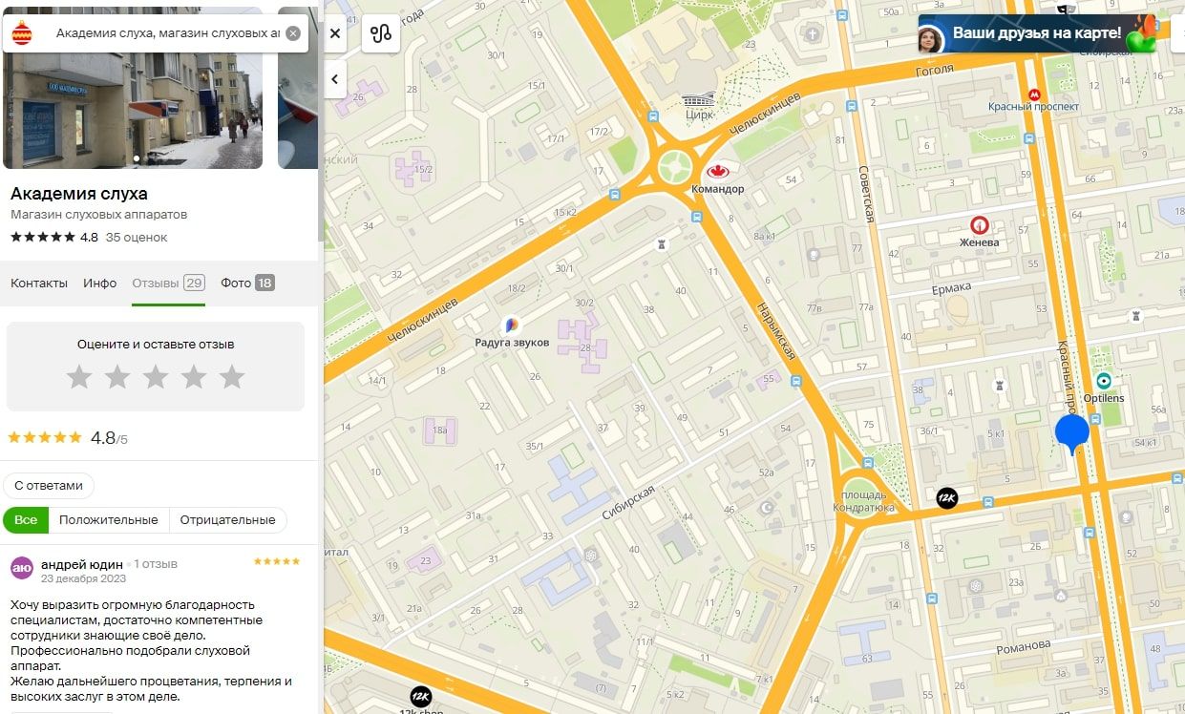1185x714 pixels.
Task: Clear the search field text
Action: (293, 33)
